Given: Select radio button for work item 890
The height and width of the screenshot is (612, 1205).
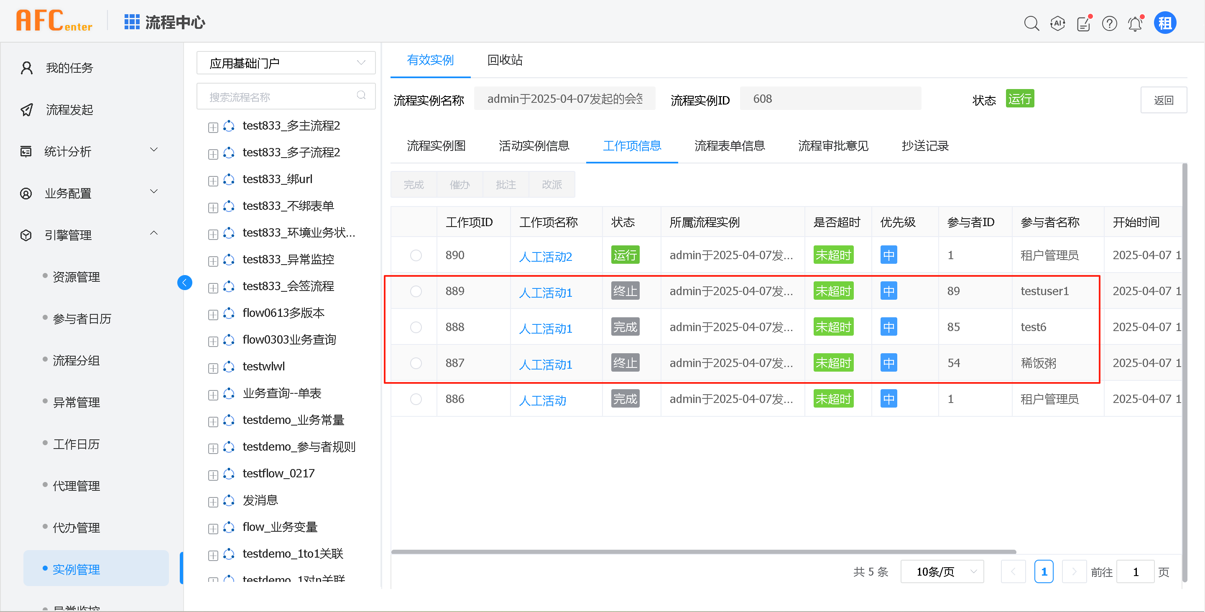Looking at the screenshot, I should [416, 255].
